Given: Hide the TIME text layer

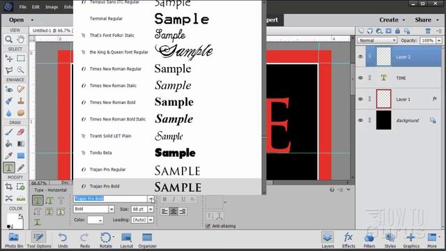Looking at the screenshot, I should click(360, 77).
